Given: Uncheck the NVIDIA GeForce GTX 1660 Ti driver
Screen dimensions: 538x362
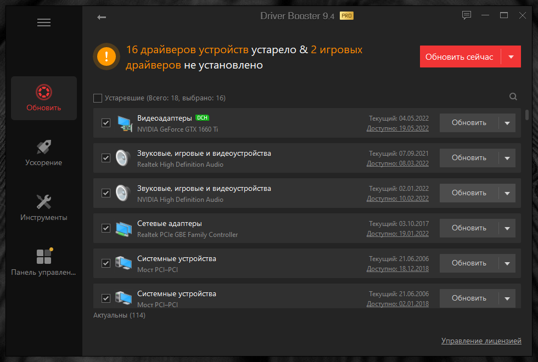Looking at the screenshot, I should point(106,123).
